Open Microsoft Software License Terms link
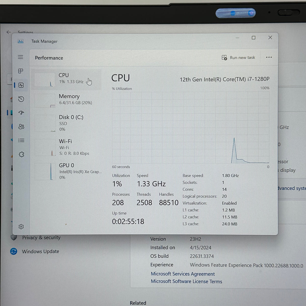 tap(186, 281)
